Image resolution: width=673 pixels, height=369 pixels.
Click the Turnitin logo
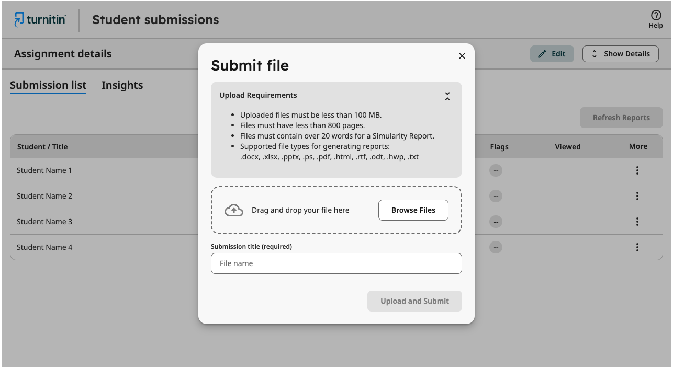tap(40, 20)
